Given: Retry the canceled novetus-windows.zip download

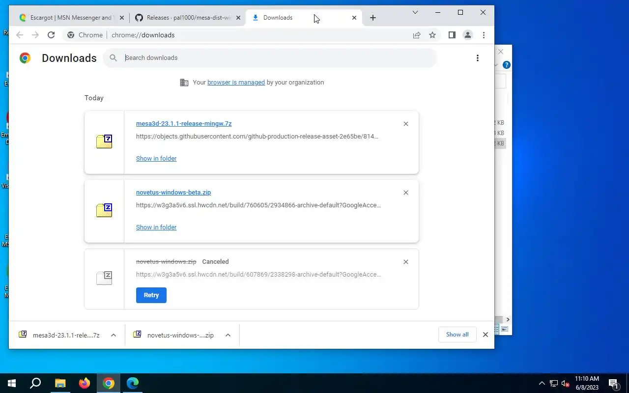Looking at the screenshot, I should point(151,295).
